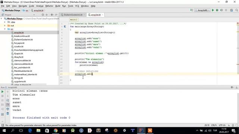Click the Print console icon
Image resolution: width=239 pixels, height=134 pixels.
pos(7,109)
